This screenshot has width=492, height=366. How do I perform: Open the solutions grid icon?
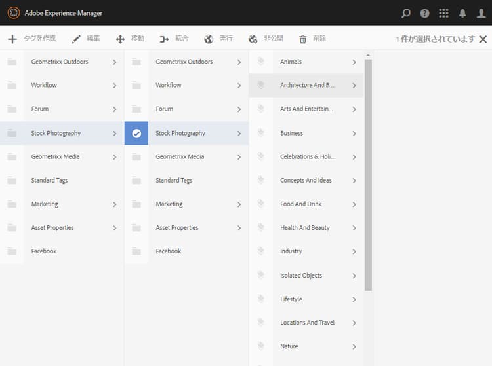443,13
